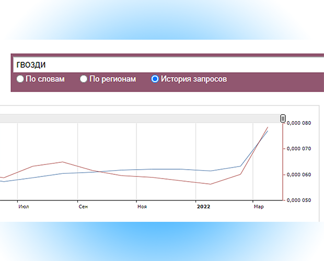The width and height of the screenshot is (324, 261).
Task: Click the "Сен" month label on axis
Action: 83,207
